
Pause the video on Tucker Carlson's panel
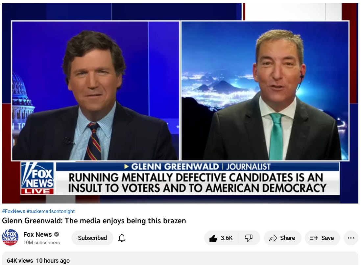pos(95,91)
